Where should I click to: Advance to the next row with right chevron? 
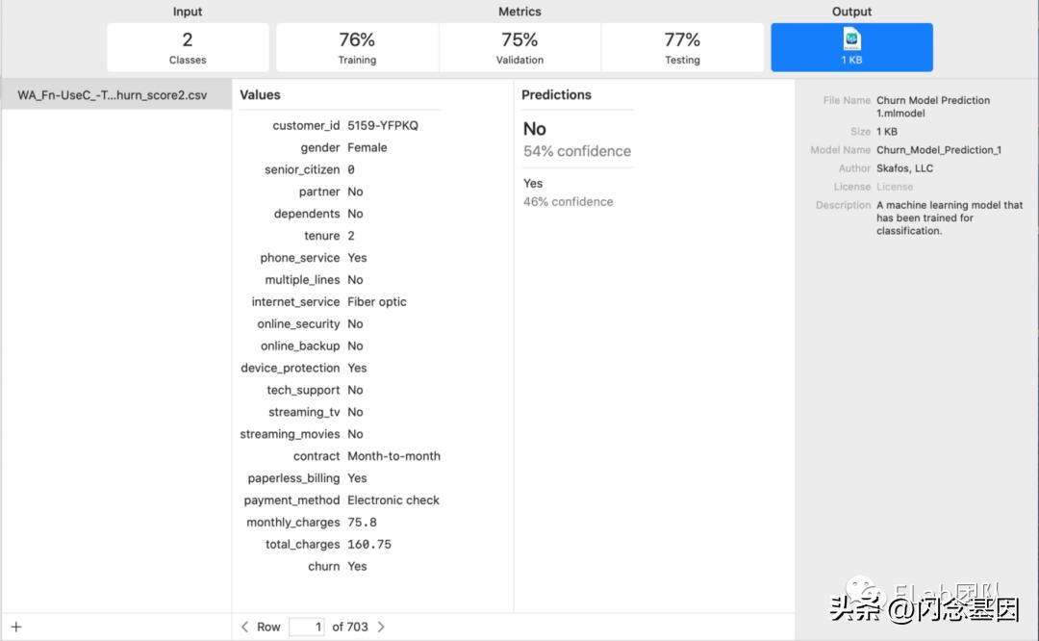(381, 627)
